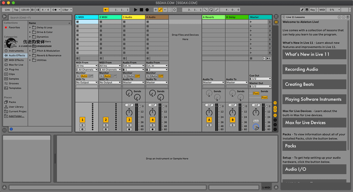Image resolution: width=353 pixels, height=192 pixels.
Task: Open the quantization 1 Bar dropdown
Action: tap(67, 10)
